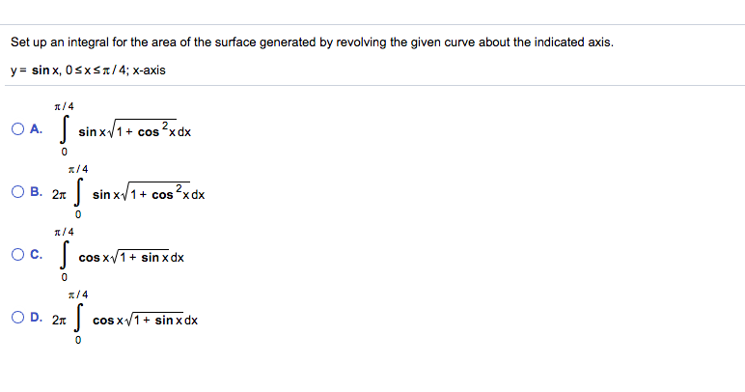745x392 pixels.
Task: Click the "C." answer label
Action: pyautogui.click(x=37, y=257)
